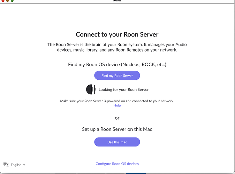Click the Connect to your Roon Server heading
Image resolution: width=235 pixels, height=174 pixels.
pos(117,34)
